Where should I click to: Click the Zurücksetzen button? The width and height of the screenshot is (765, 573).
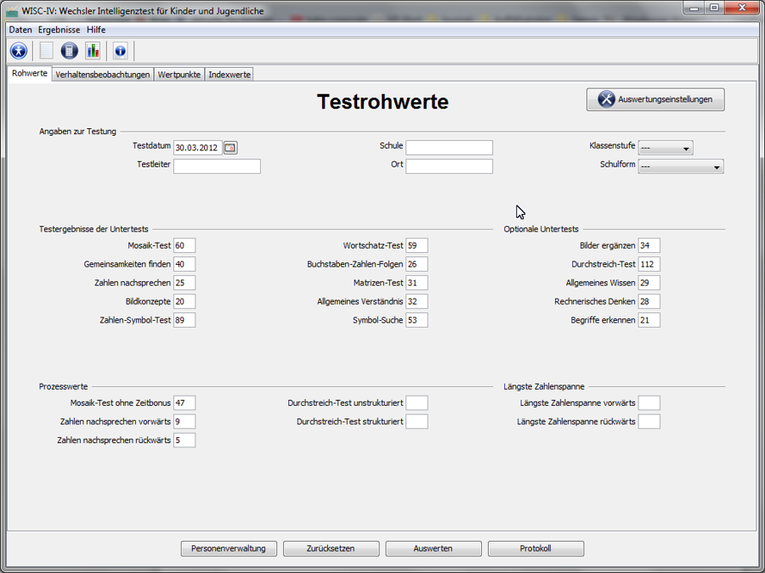[331, 548]
